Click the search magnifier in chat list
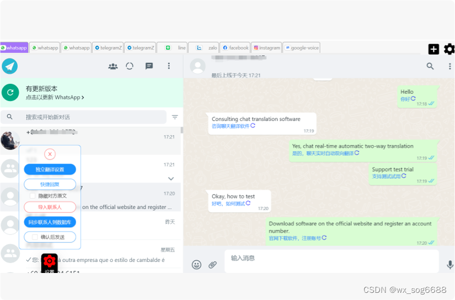 (x=9, y=116)
